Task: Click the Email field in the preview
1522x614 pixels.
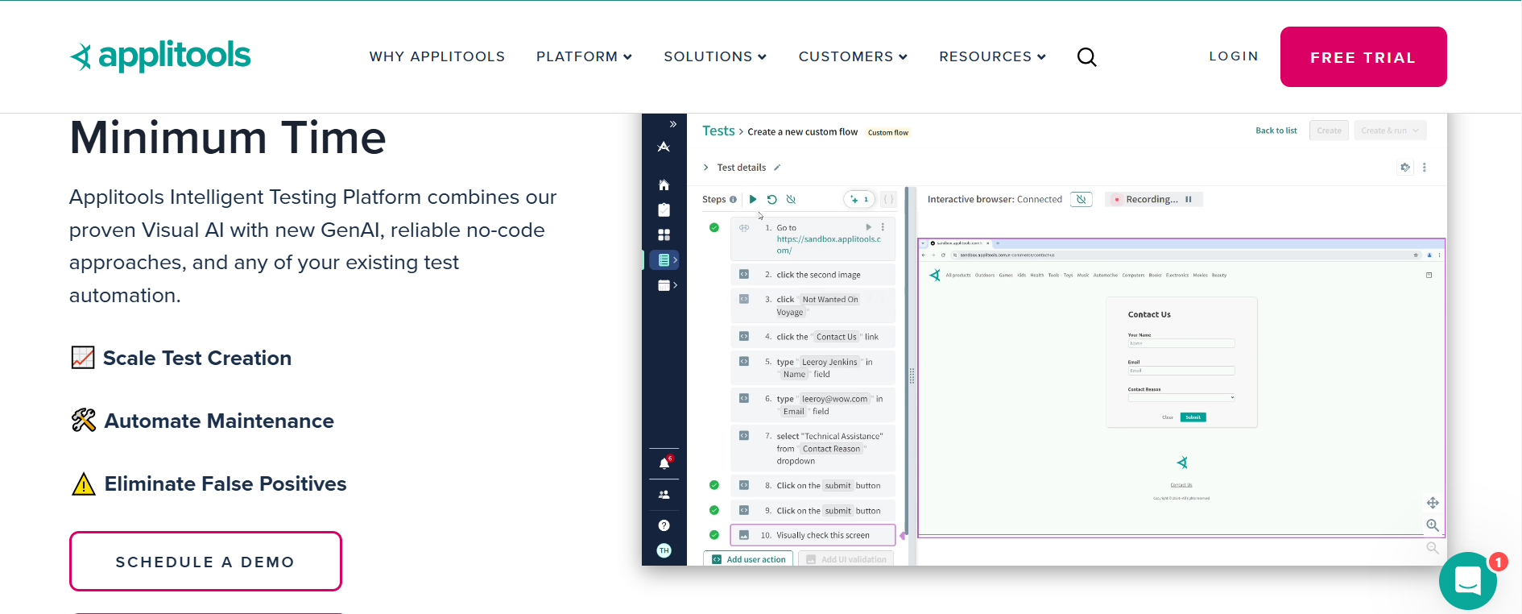Action: [1181, 371]
